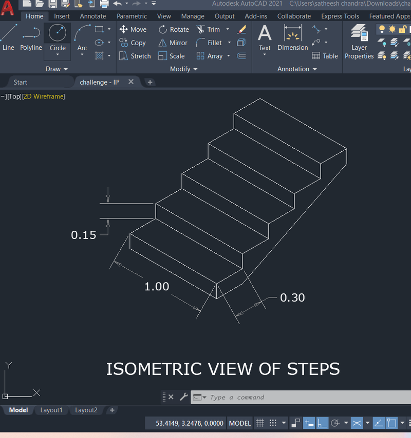Toggle layer lock padlock icon
The image size is (411, 438).
(x=402, y=29)
